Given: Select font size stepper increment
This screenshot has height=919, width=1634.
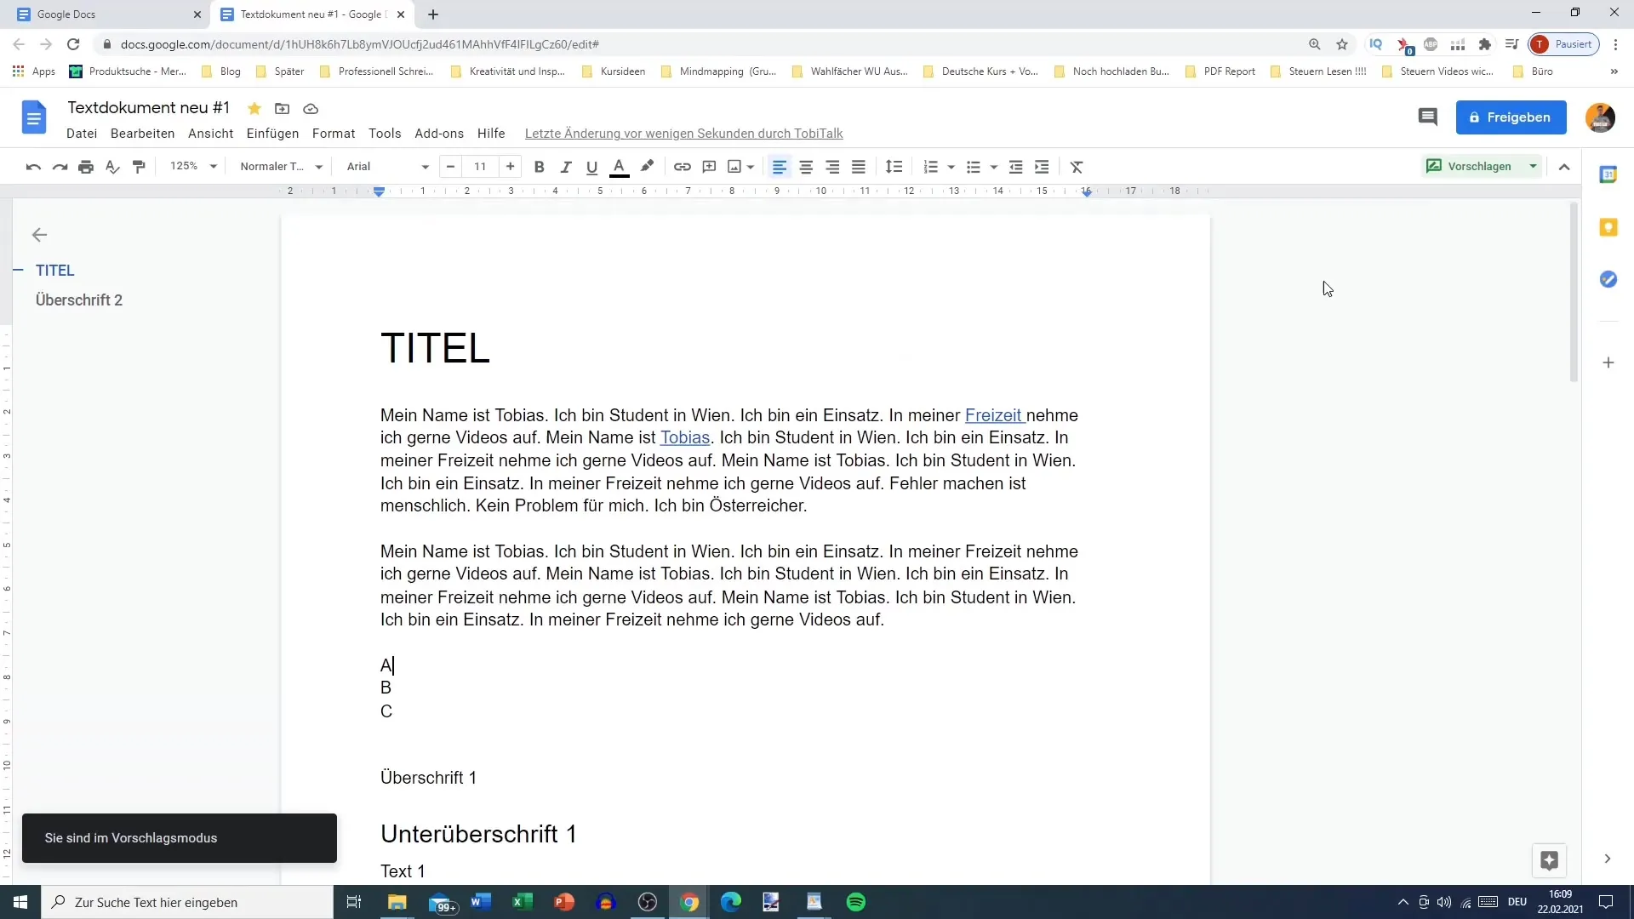Looking at the screenshot, I should tap(510, 166).
